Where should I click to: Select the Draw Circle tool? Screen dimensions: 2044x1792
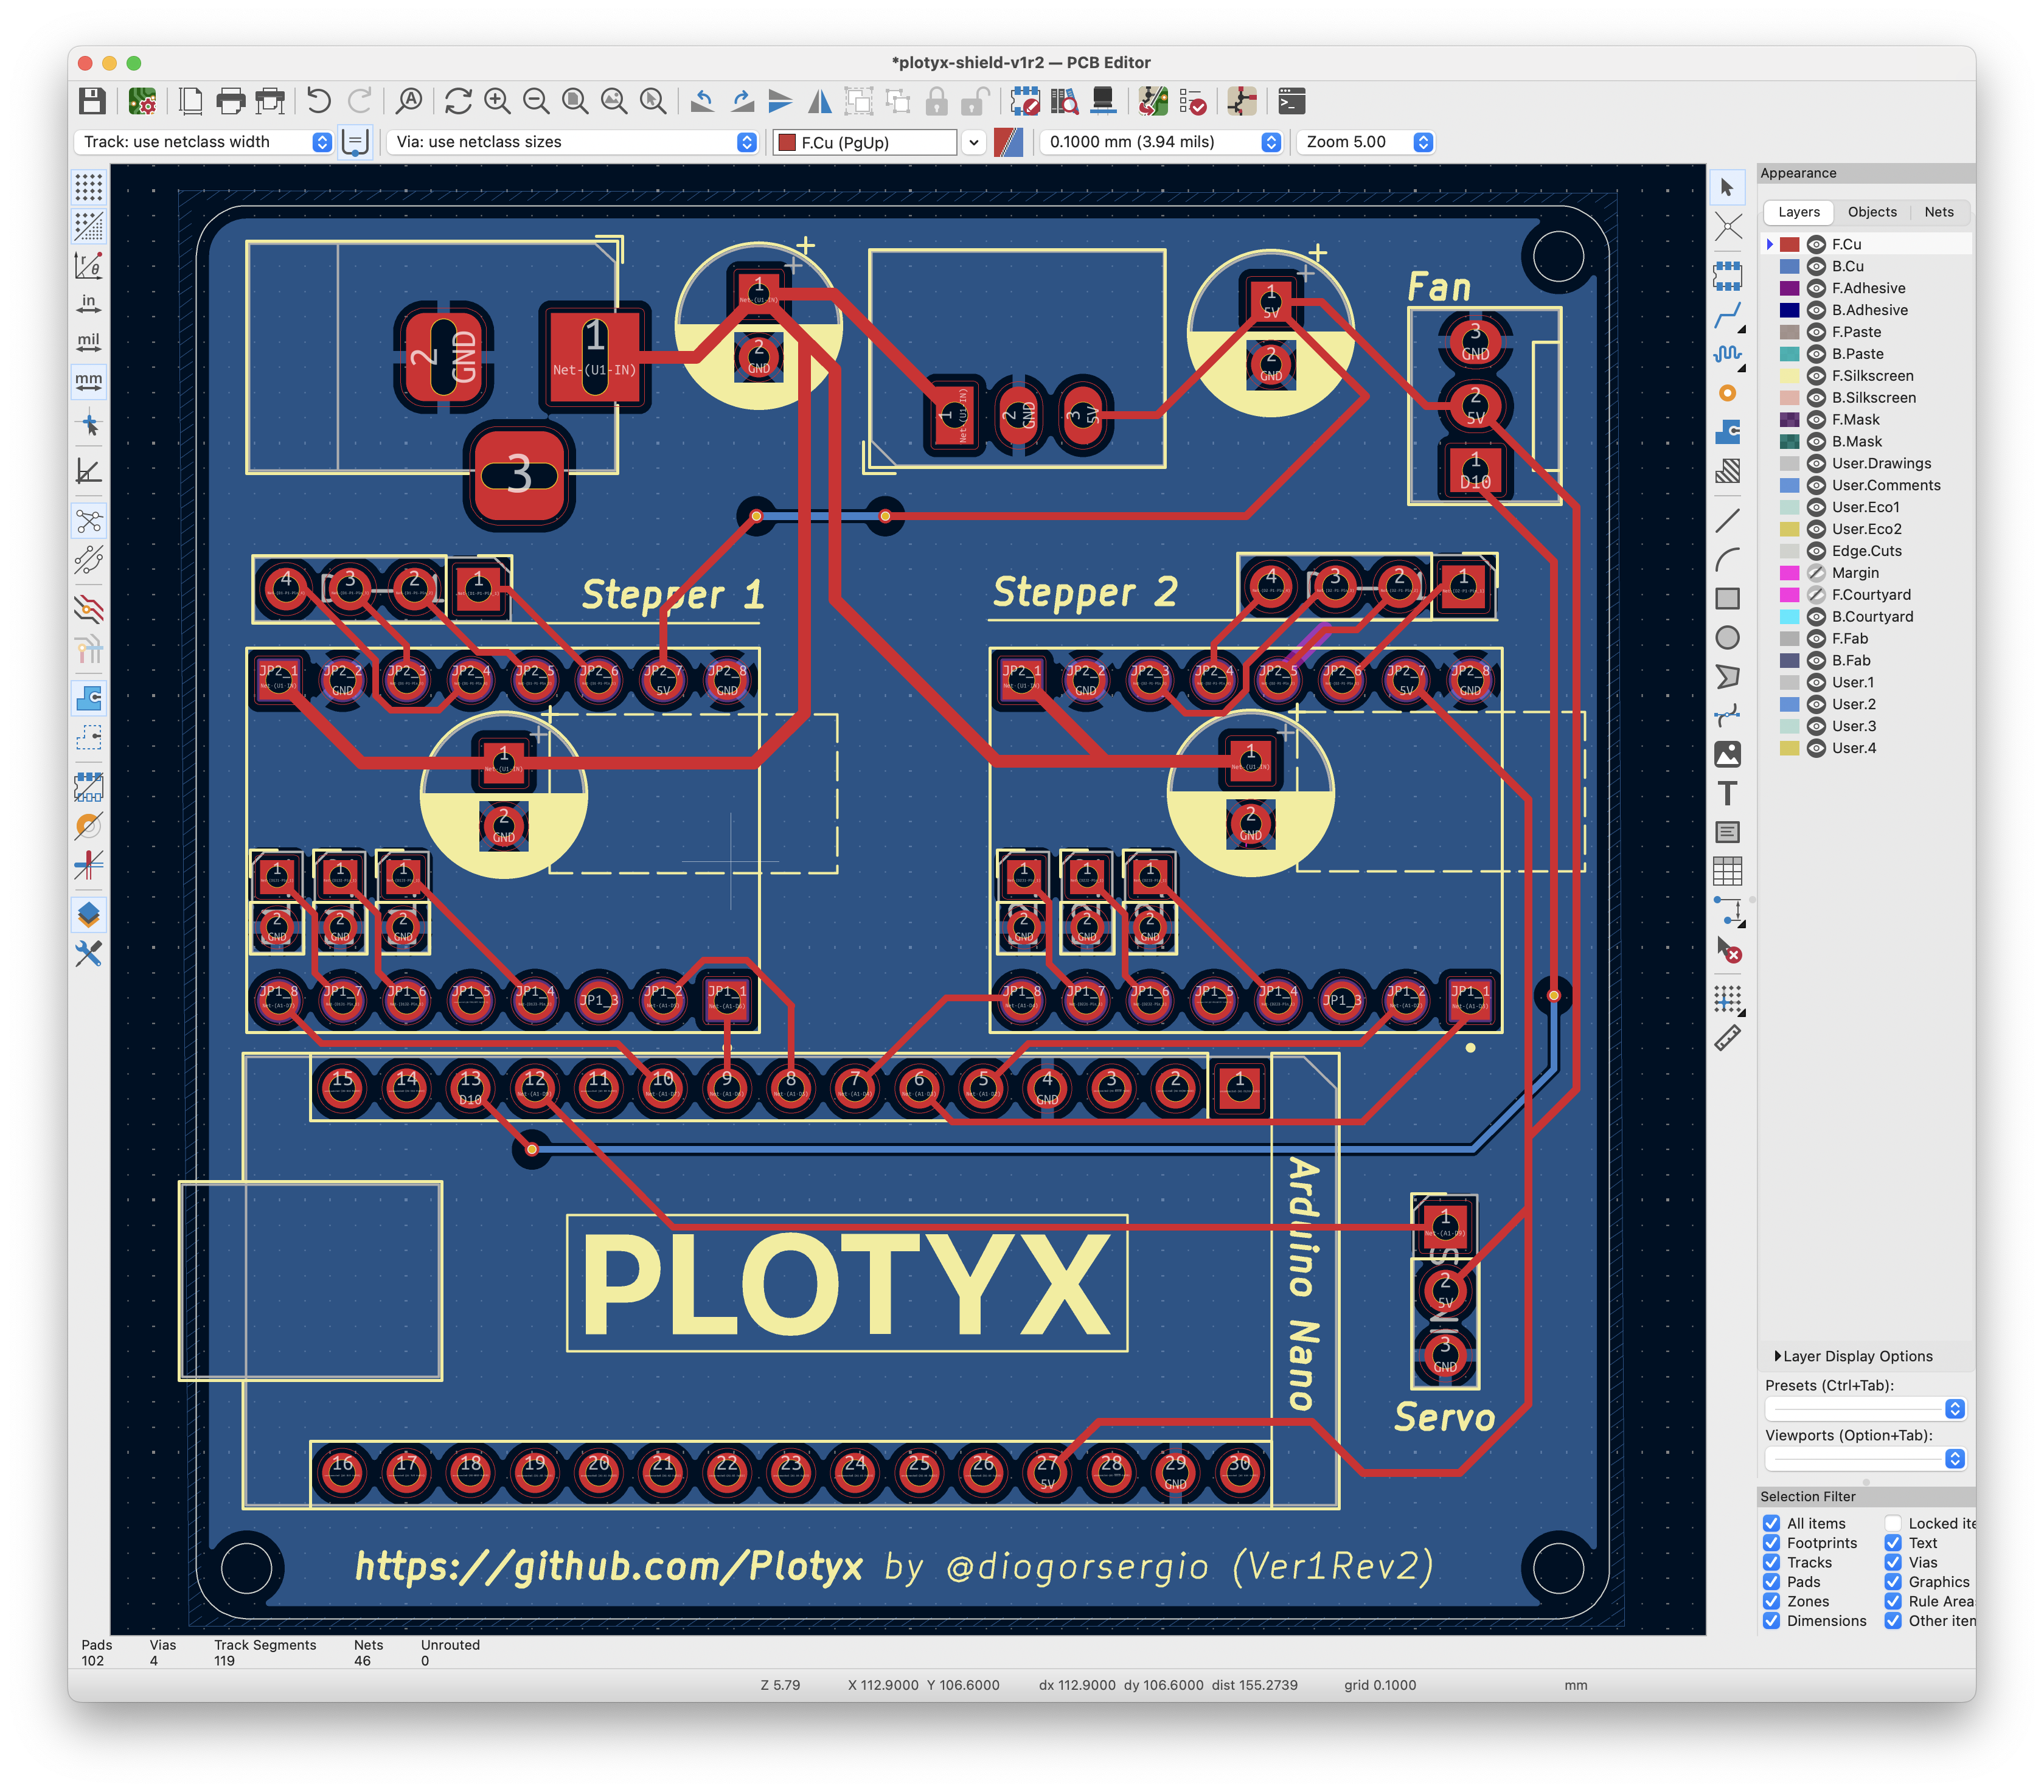(1727, 638)
